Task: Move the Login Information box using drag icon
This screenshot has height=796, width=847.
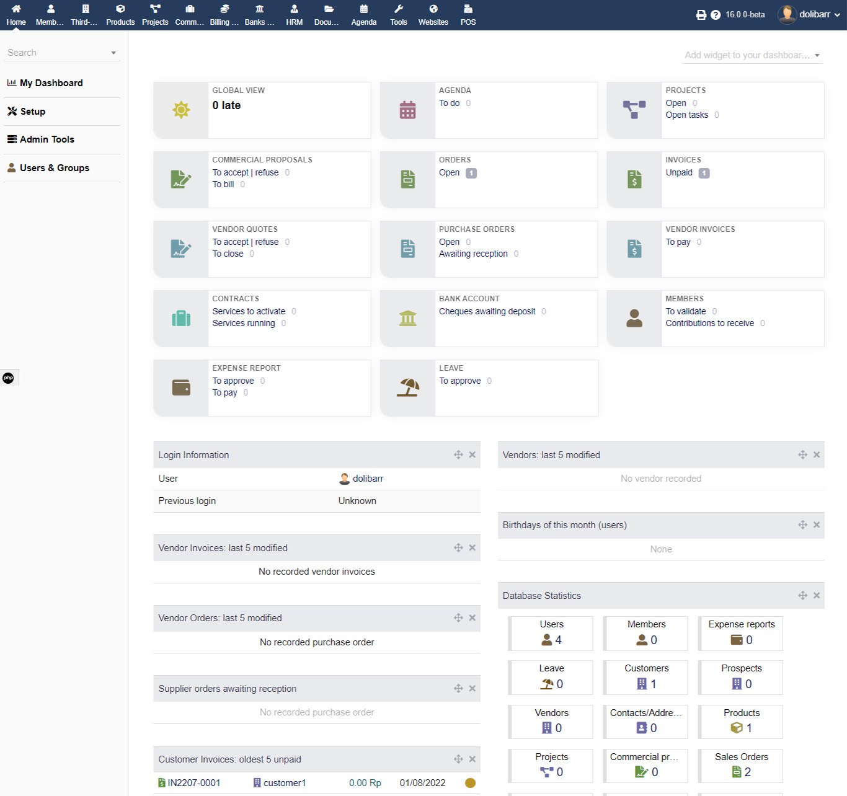Action: (x=458, y=455)
